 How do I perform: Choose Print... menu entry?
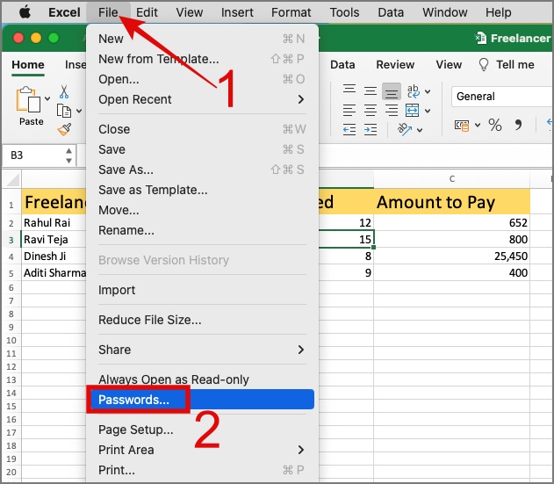[x=203, y=470]
